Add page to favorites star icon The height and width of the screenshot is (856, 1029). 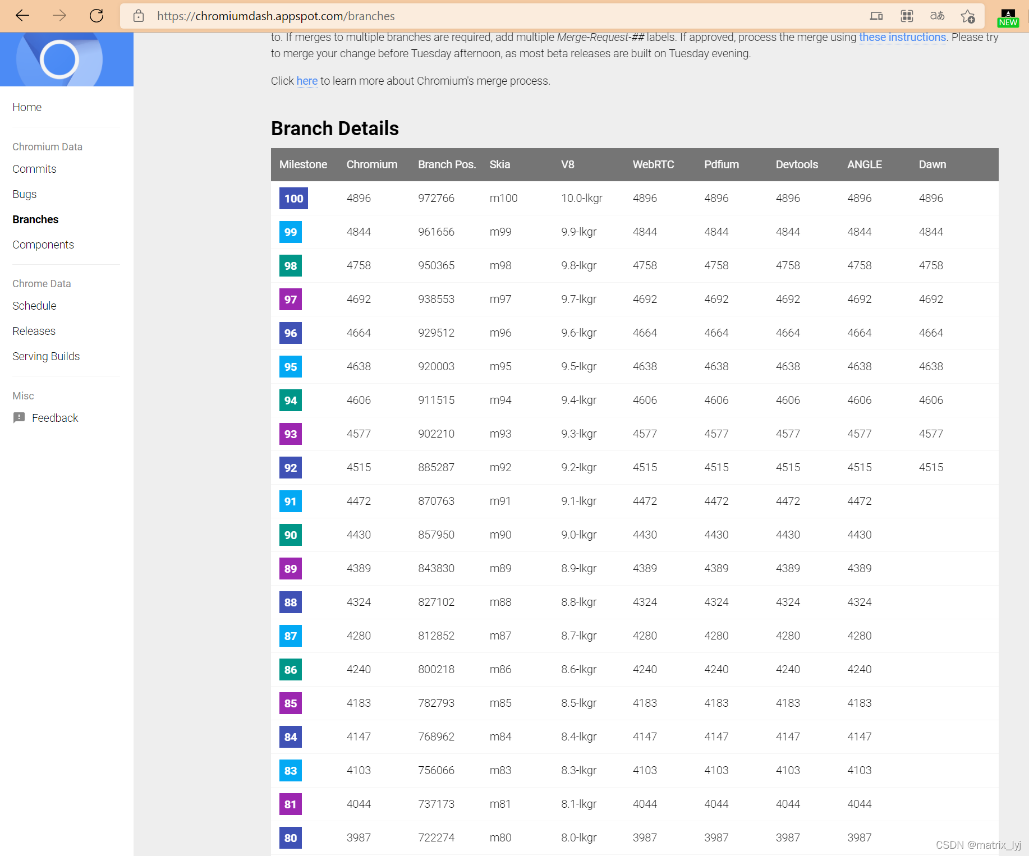tap(968, 16)
